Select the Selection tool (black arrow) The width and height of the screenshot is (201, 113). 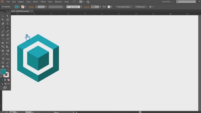(x=3, y=16)
